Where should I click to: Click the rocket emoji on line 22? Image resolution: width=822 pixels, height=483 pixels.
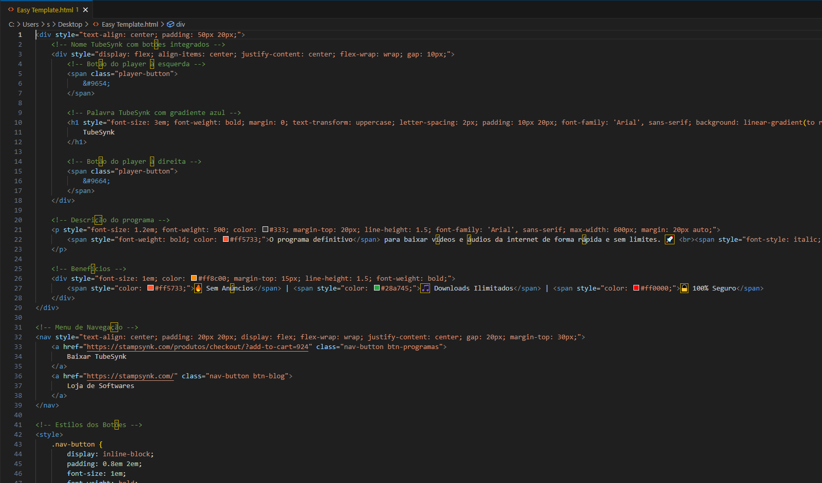(x=669, y=240)
